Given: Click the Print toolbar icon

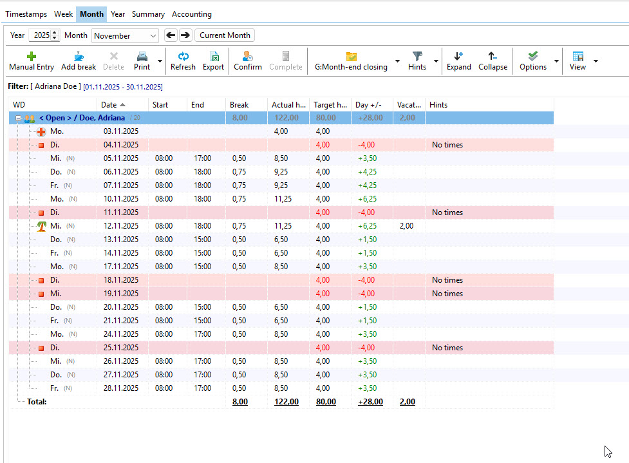Looking at the screenshot, I should pos(142,57).
